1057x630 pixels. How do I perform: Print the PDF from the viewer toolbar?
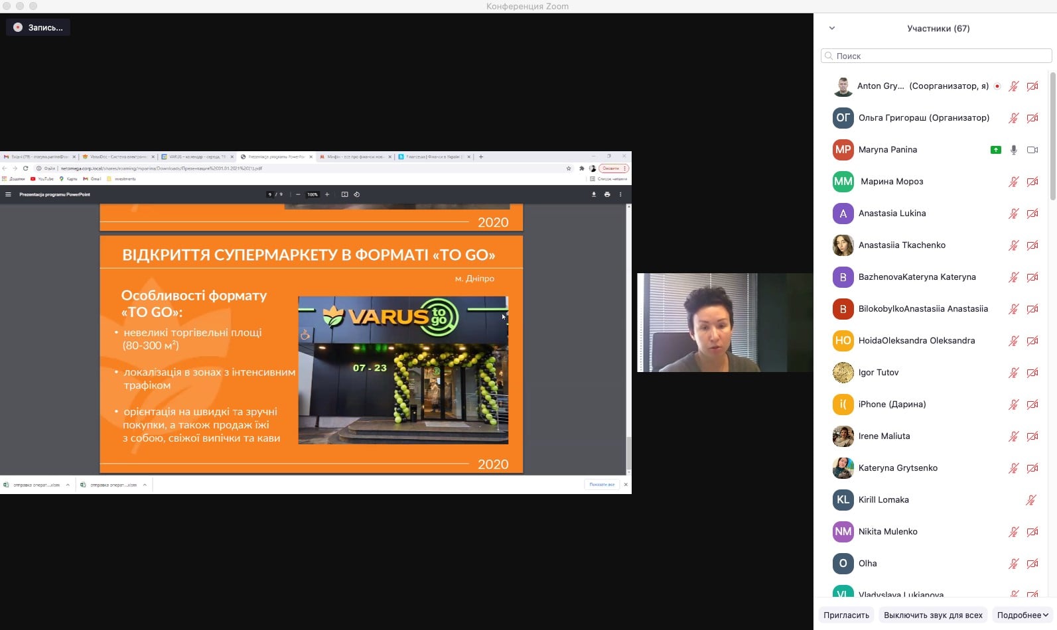[x=607, y=194]
